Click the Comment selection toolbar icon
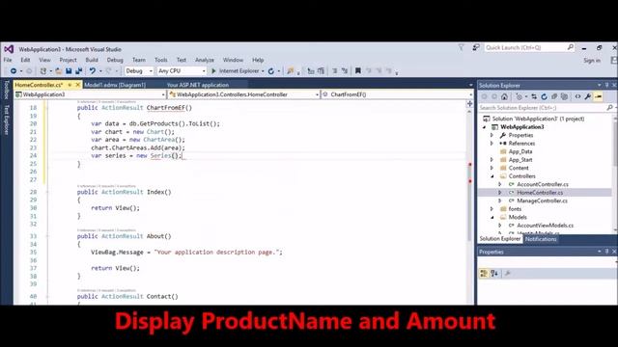The width and height of the screenshot is (618, 347). [x=334, y=70]
